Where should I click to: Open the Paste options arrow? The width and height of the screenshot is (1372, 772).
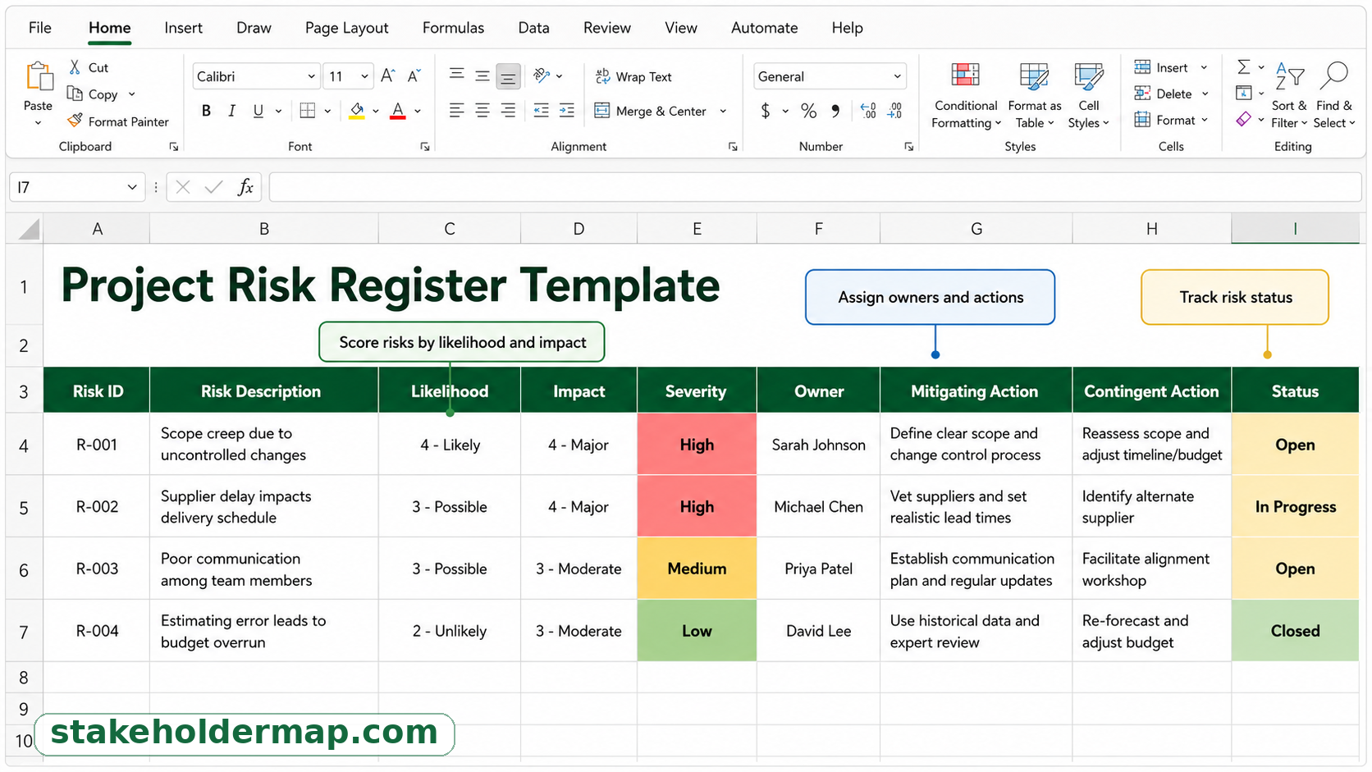(38, 123)
